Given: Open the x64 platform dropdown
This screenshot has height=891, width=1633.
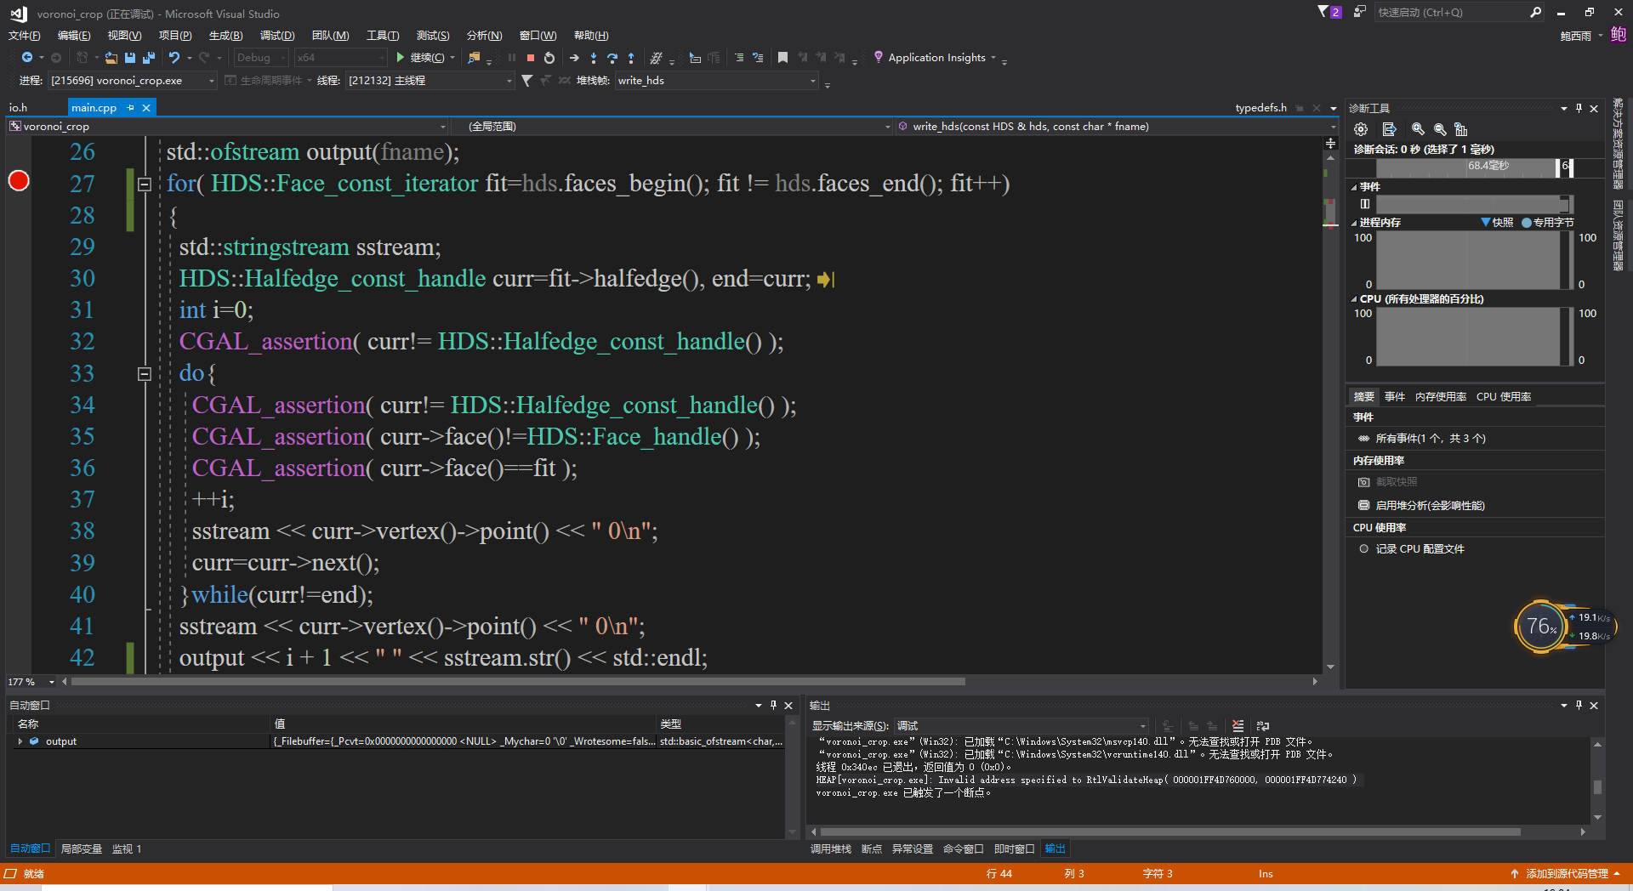Looking at the screenshot, I should coord(379,57).
